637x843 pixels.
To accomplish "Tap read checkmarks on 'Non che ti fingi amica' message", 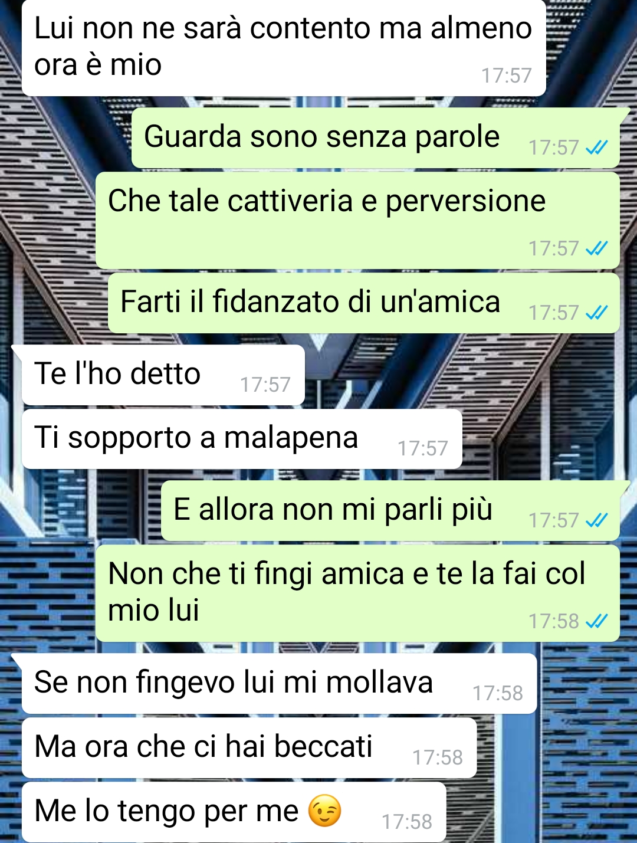I will click(596, 621).
